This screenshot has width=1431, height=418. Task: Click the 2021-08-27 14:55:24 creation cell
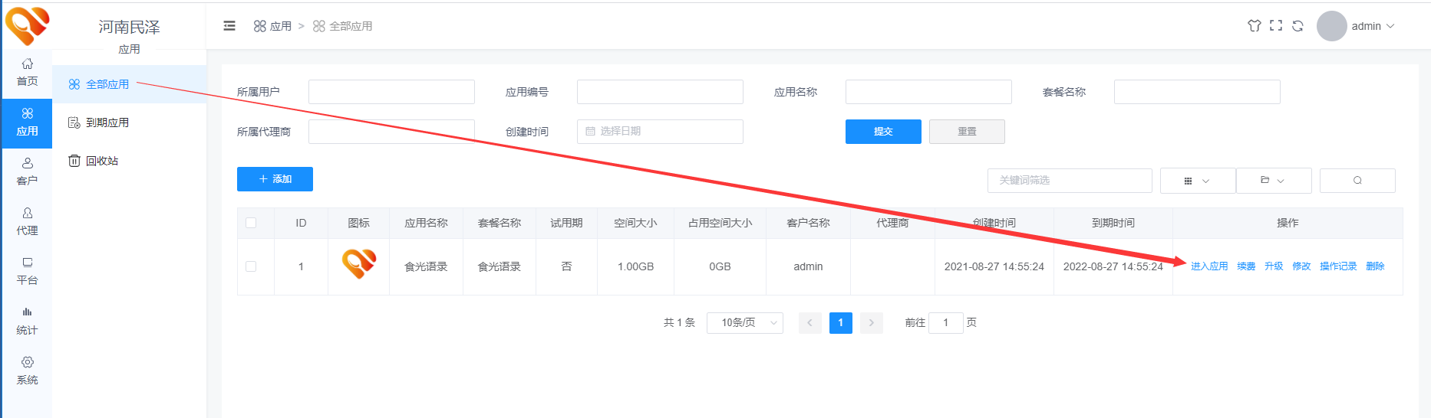pos(994,266)
